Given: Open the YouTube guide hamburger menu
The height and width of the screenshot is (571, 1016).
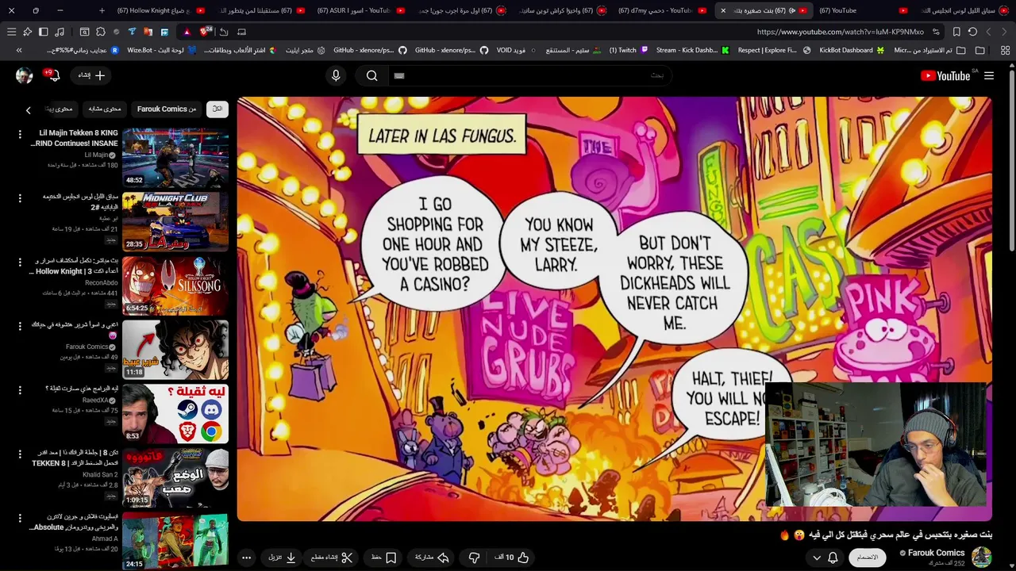Looking at the screenshot, I should [x=989, y=75].
